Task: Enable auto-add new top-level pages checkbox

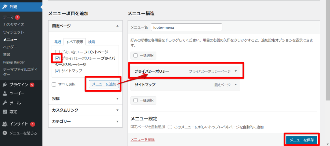Action: [170, 127]
